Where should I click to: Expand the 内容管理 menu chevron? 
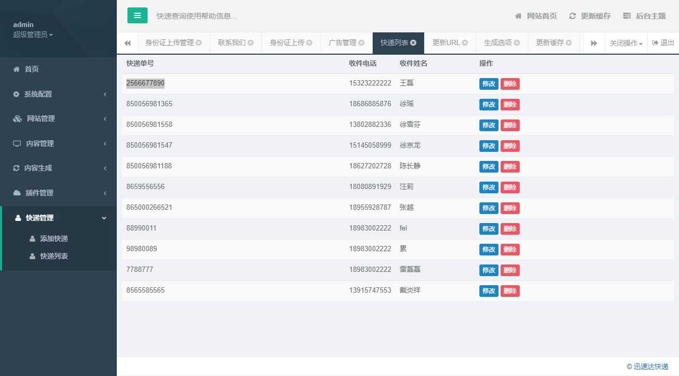[105, 143]
